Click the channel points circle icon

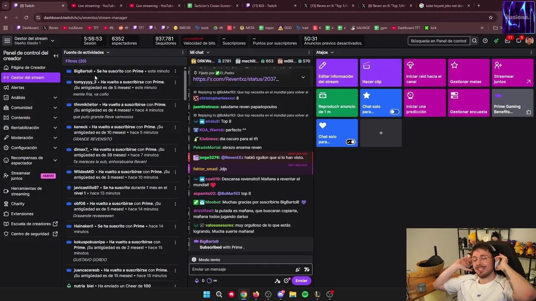pyautogui.click(x=209, y=281)
